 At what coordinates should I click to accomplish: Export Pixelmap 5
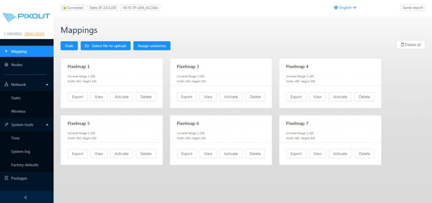[78, 154]
